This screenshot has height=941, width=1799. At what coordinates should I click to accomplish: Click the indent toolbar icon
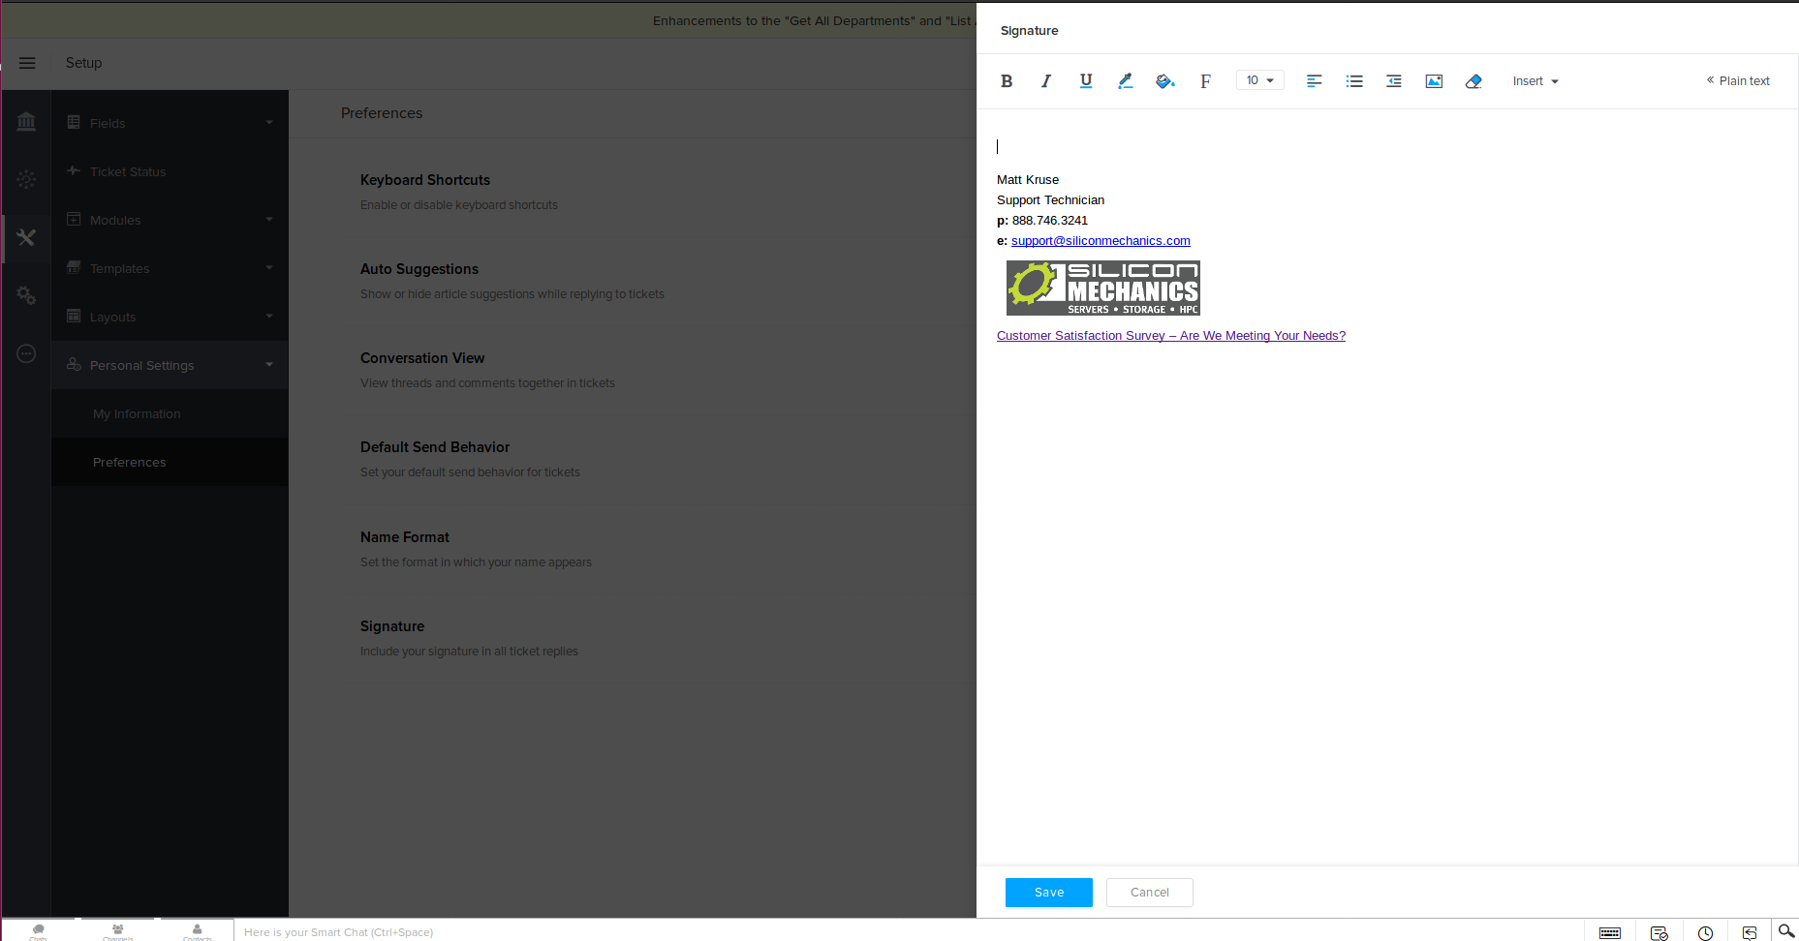pos(1394,81)
